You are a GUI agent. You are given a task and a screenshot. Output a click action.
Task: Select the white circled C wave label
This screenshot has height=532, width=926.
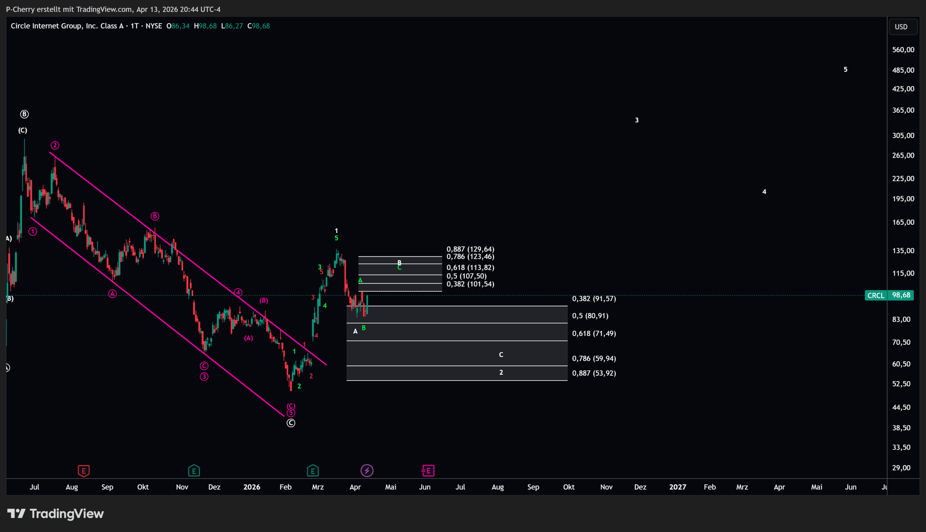290,423
